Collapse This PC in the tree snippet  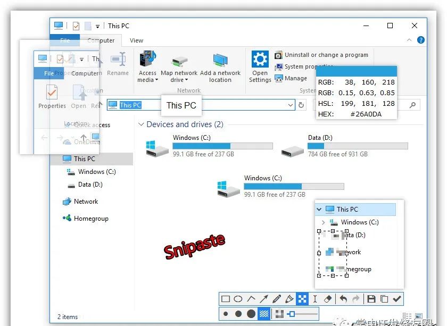tap(319, 210)
